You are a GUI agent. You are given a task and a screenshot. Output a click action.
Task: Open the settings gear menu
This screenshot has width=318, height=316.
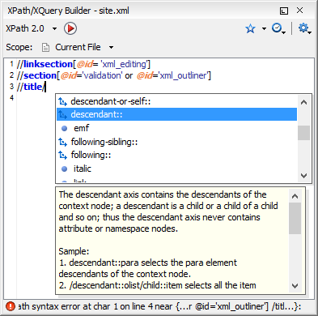[x=304, y=28]
